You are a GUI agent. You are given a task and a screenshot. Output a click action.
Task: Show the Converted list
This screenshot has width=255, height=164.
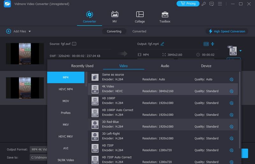coord(139,31)
